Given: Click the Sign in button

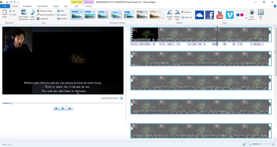Looking at the screenshot, I should tap(261, 15).
